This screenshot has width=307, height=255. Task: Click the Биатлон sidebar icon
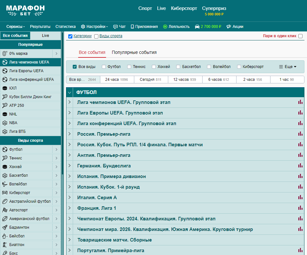[x=5, y=245]
